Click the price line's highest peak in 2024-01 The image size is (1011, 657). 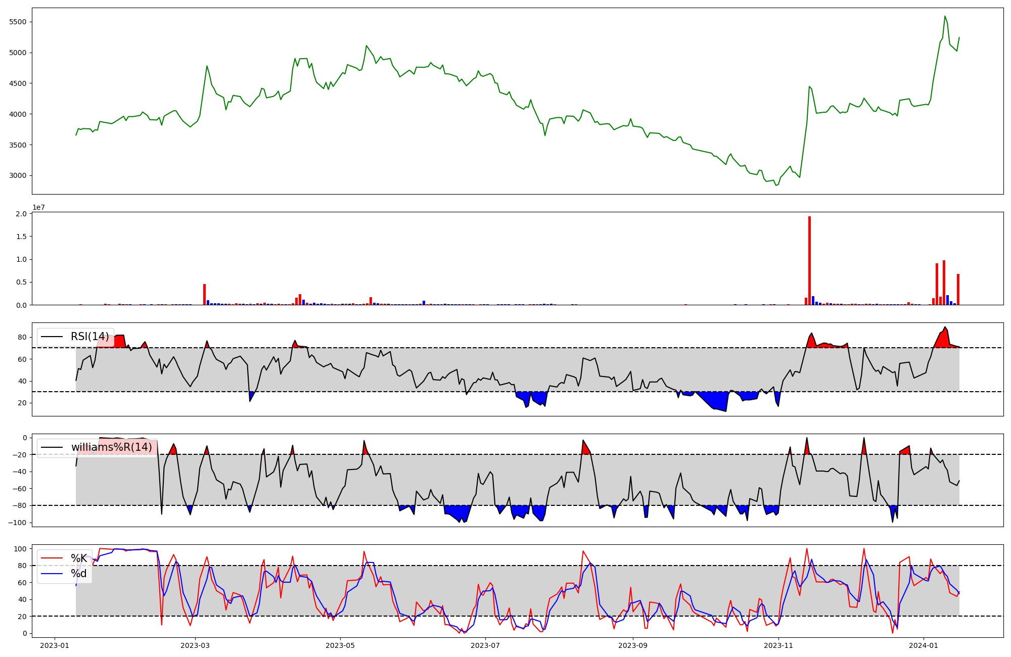tap(945, 17)
